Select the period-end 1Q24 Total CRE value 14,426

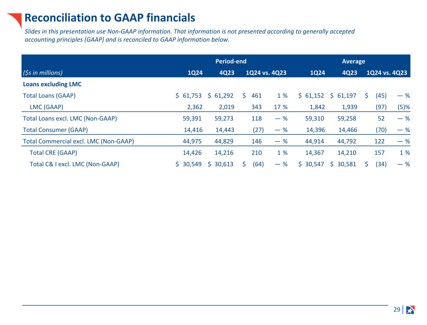click(192, 152)
